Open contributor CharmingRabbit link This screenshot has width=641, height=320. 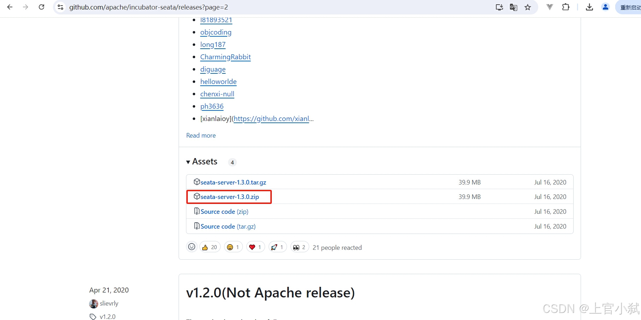click(x=226, y=57)
